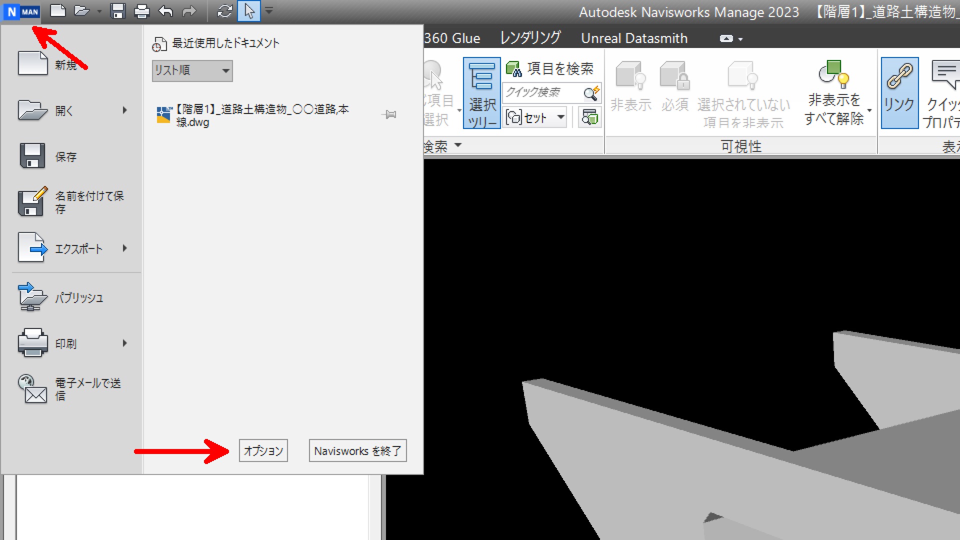
Task: Click the New file icon in quick access toolbar
Action: tap(58, 11)
